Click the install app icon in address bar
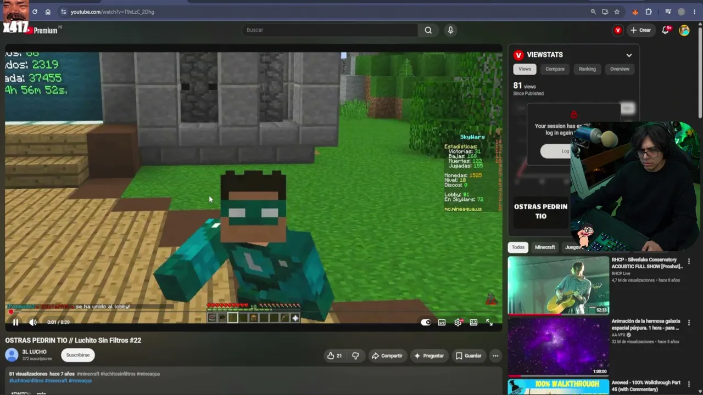The height and width of the screenshot is (395, 703). pyautogui.click(x=605, y=12)
